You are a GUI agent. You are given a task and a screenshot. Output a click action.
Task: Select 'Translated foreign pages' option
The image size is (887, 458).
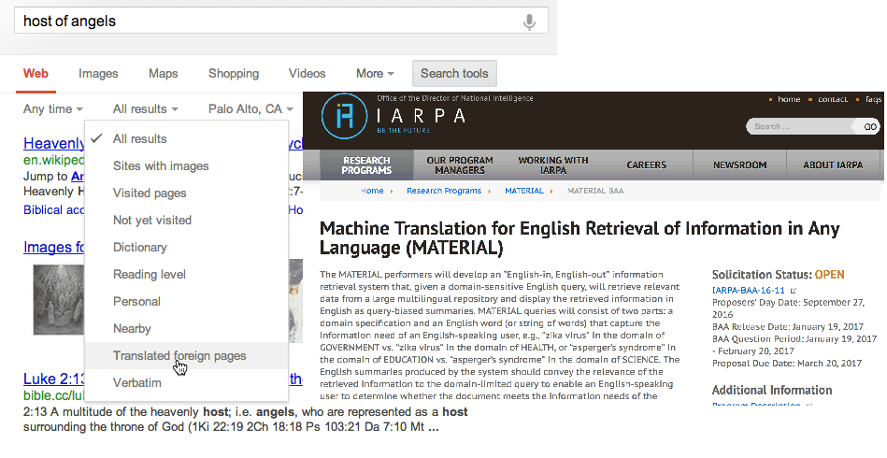pos(186,356)
